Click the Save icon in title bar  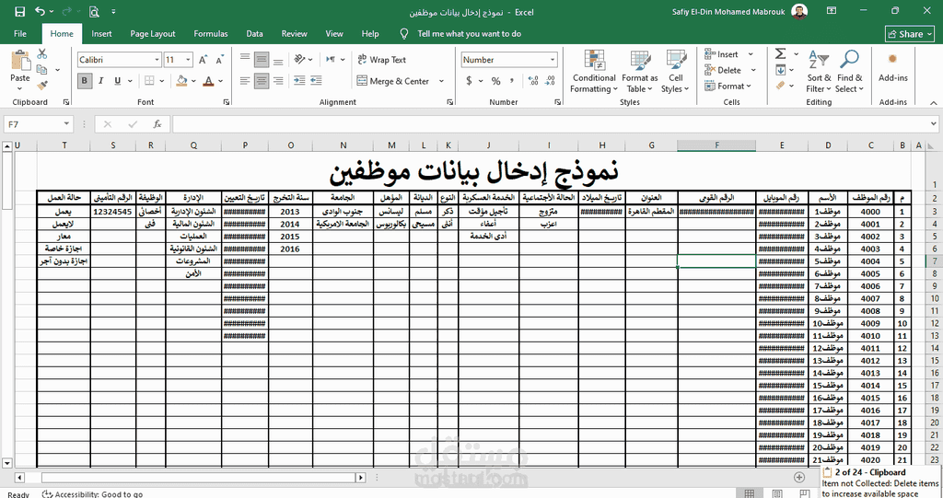pos(19,11)
